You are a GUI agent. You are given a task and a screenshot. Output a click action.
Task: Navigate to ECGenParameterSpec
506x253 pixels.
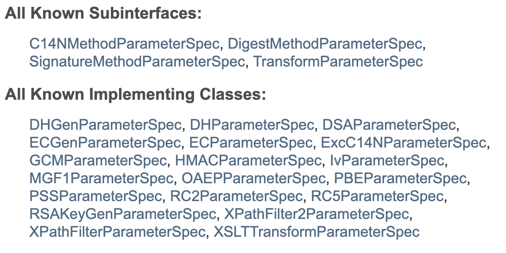[x=105, y=143]
